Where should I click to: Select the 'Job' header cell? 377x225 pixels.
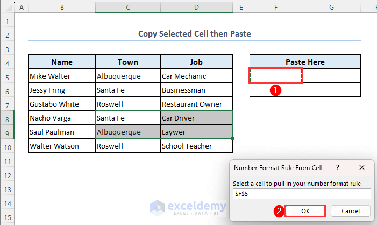point(196,62)
